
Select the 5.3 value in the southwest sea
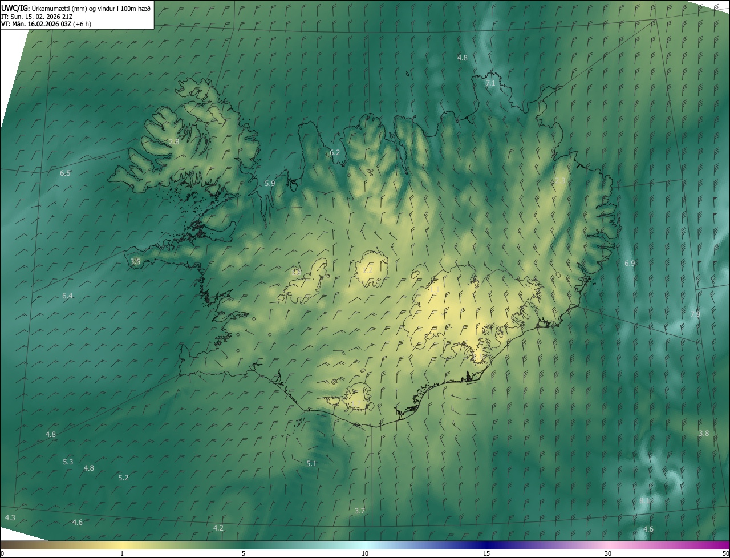(68, 462)
